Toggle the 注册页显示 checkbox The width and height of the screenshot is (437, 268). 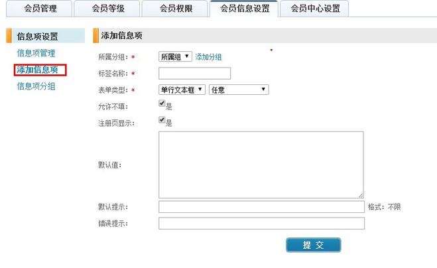click(x=162, y=120)
